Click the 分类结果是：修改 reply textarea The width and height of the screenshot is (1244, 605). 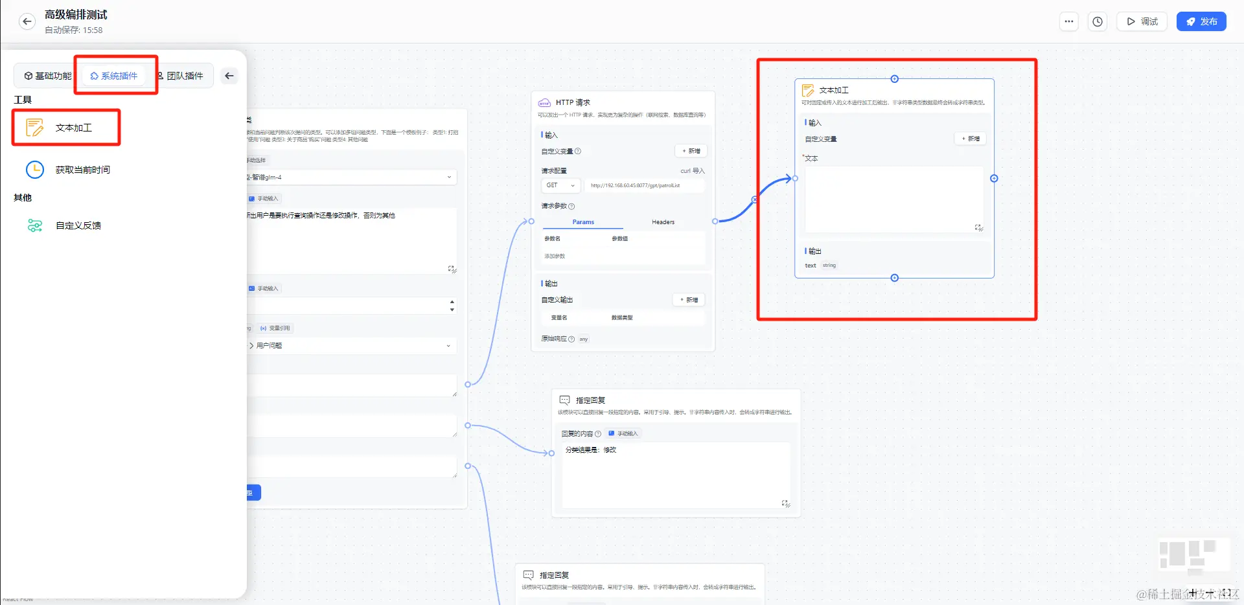point(676,475)
